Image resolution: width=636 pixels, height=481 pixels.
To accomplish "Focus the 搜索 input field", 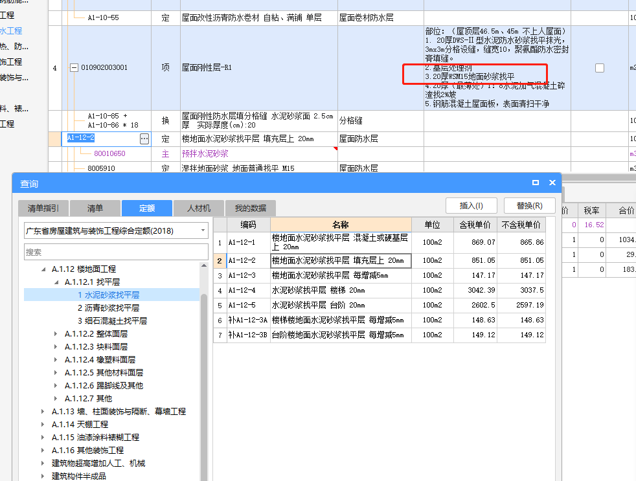I will point(116,252).
